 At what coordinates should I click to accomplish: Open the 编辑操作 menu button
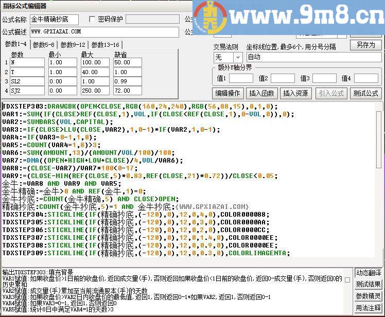pyautogui.click(x=227, y=93)
